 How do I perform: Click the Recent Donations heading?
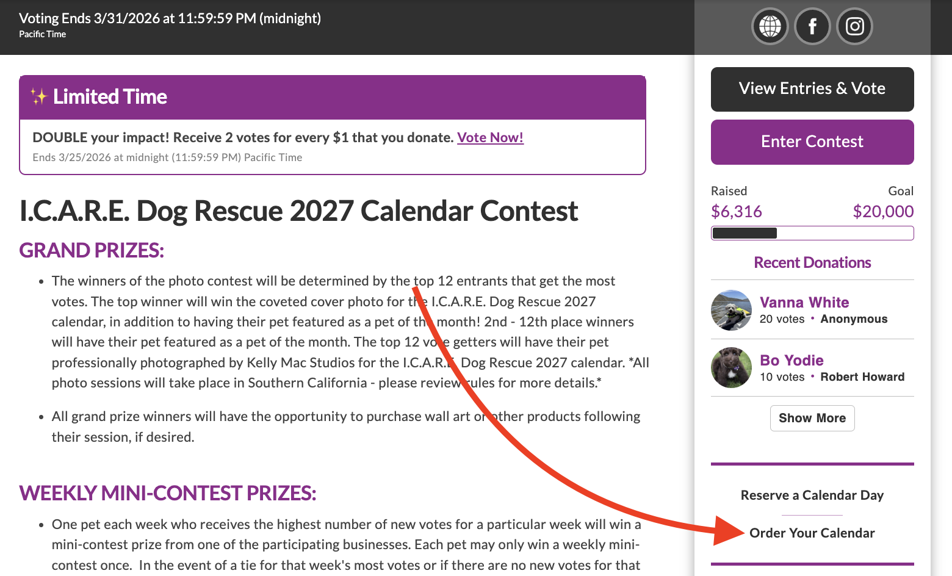[x=812, y=262]
